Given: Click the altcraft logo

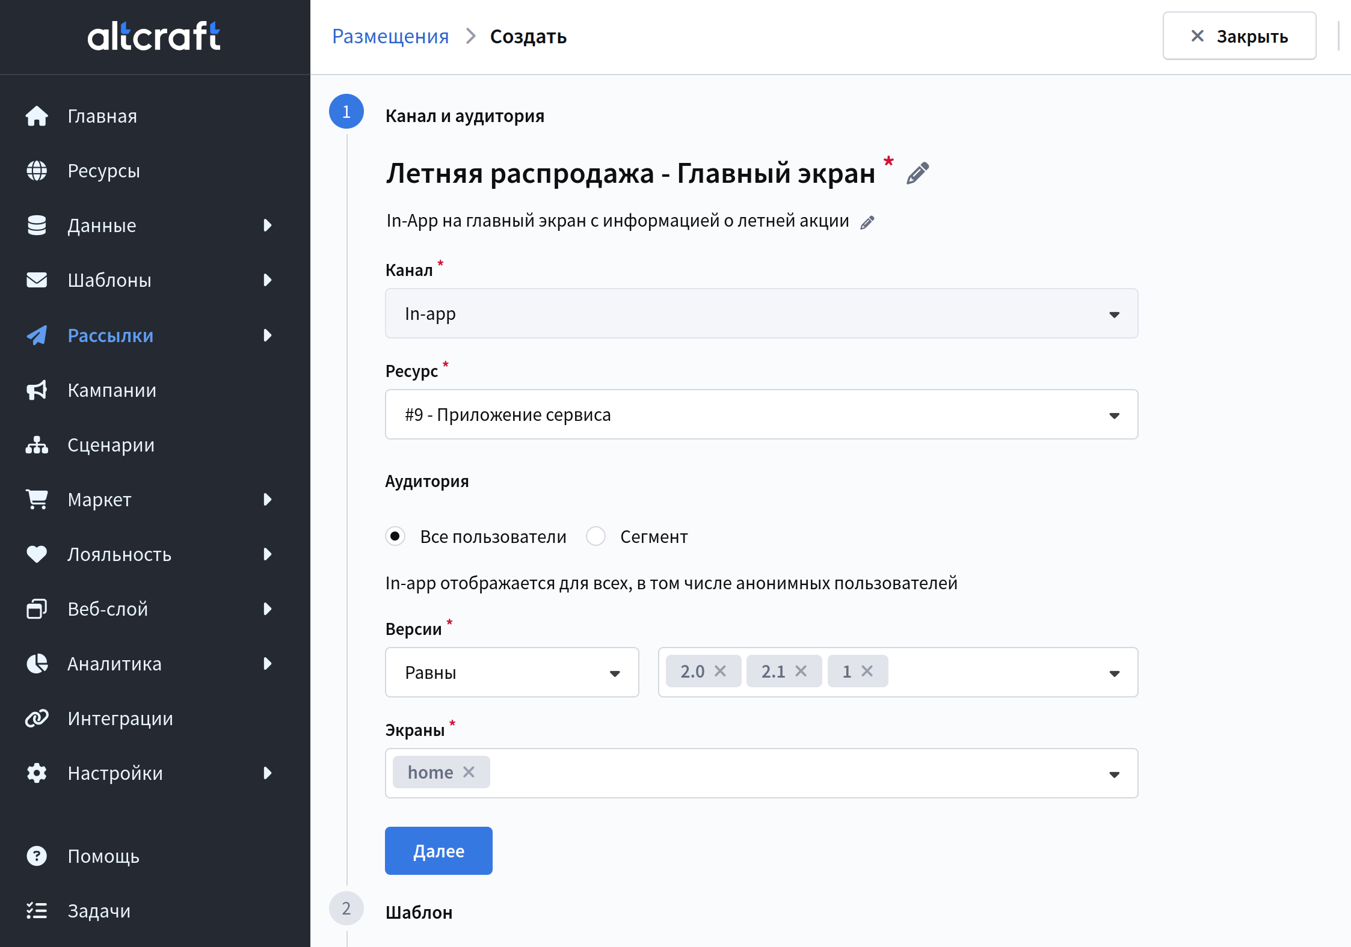Looking at the screenshot, I should point(154,36).
